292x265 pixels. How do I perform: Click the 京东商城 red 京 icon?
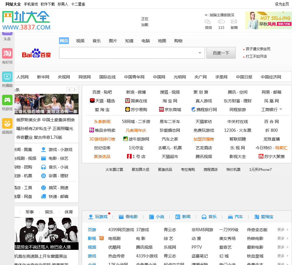click(x=161, y=110)
